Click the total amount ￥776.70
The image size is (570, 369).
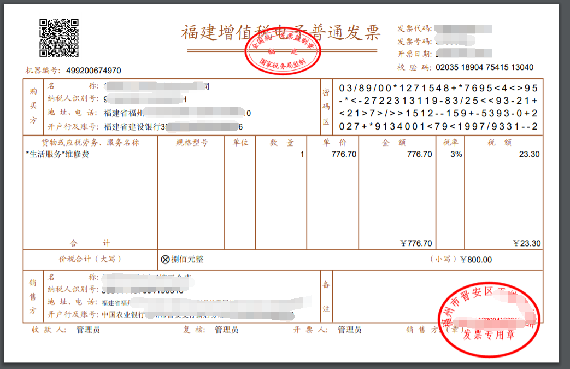tap(416, 243)
